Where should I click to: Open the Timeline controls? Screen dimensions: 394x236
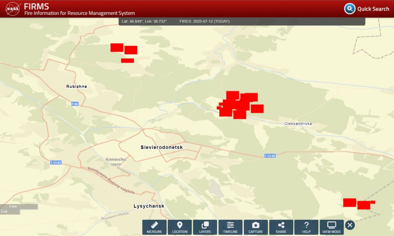(230, 227)
